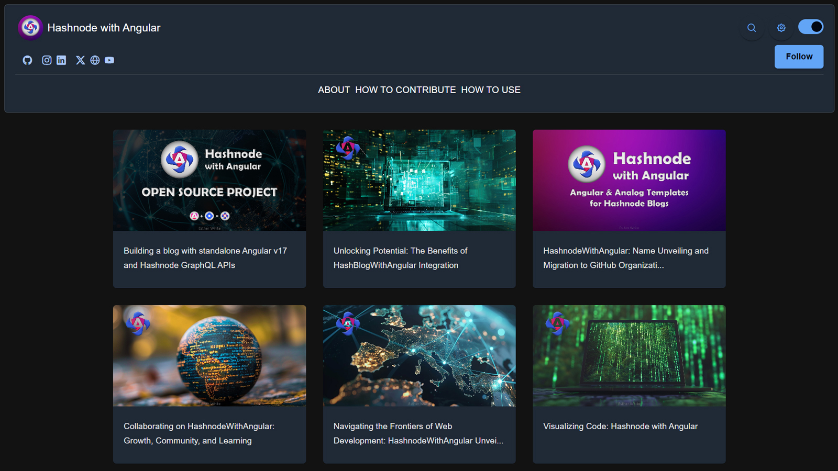
Task: Open the purple Angular & Analog Templates thumbnail
Action: [629, 180]
